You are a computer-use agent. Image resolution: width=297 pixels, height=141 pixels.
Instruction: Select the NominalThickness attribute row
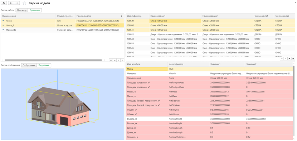209,137
